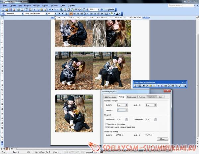Viewport: 199px width, 154px height.
Task: Uncheck относительно исходного размера checkbox
Action: (x=106, y=127)
